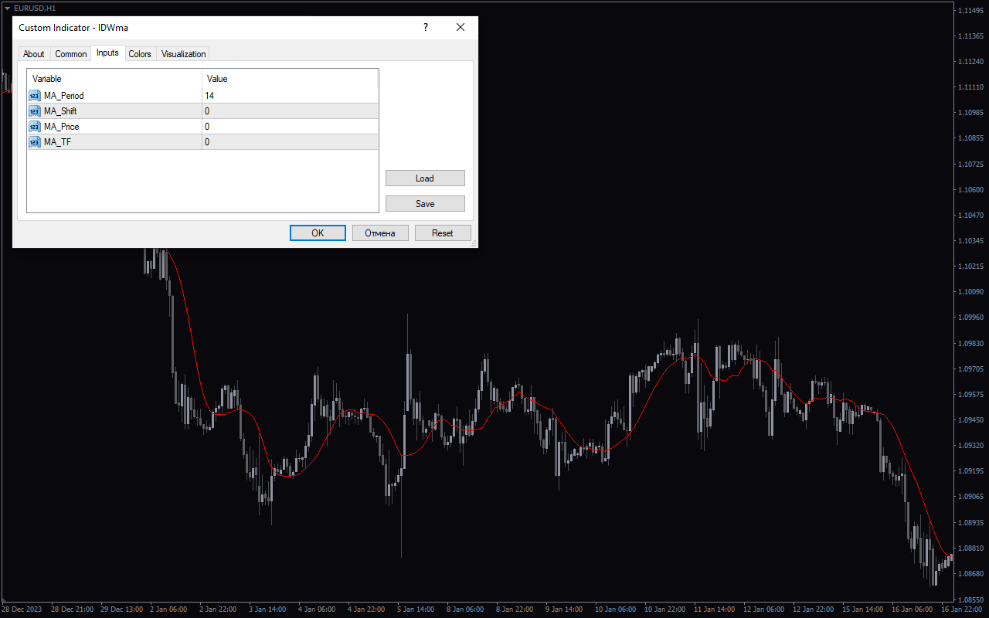Click the 16 Jan 22:00 time label
This screenshot has height=618, width=989.
click(x=962, y=609)
